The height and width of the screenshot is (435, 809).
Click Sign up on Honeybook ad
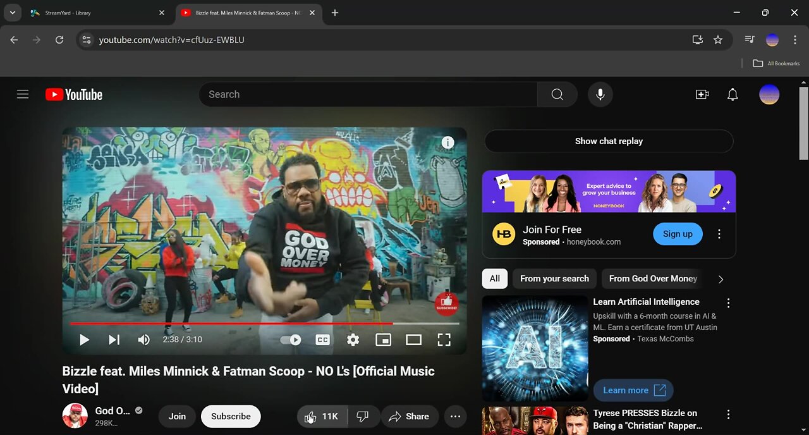(x=678, y=234)
